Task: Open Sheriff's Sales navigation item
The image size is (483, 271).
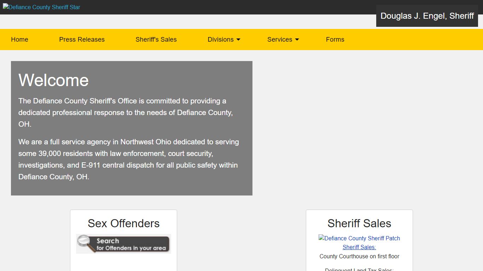Action: click(156, 40)
